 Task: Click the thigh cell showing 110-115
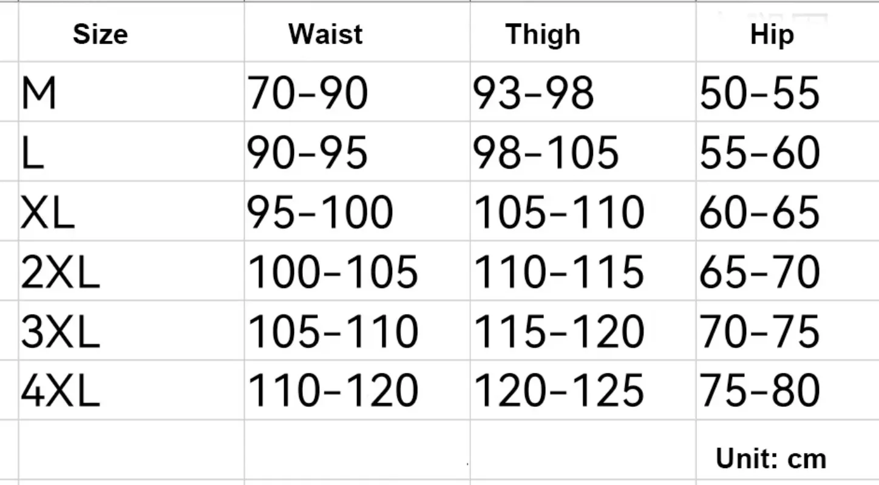coord(583,270)
